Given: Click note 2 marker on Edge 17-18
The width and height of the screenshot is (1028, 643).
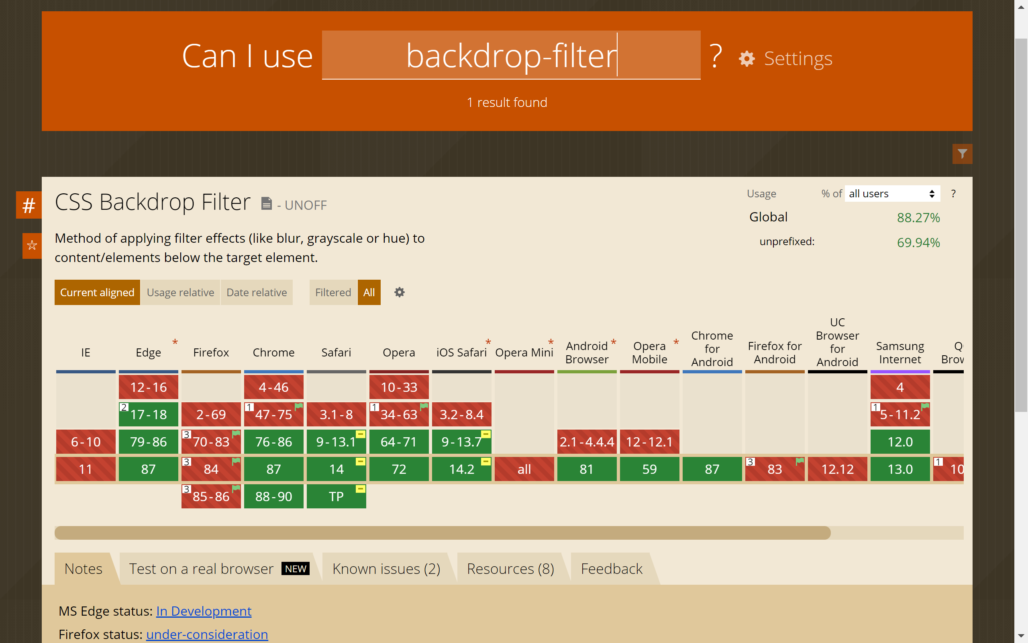Looking at the screenshot, I should pos(124,408).
